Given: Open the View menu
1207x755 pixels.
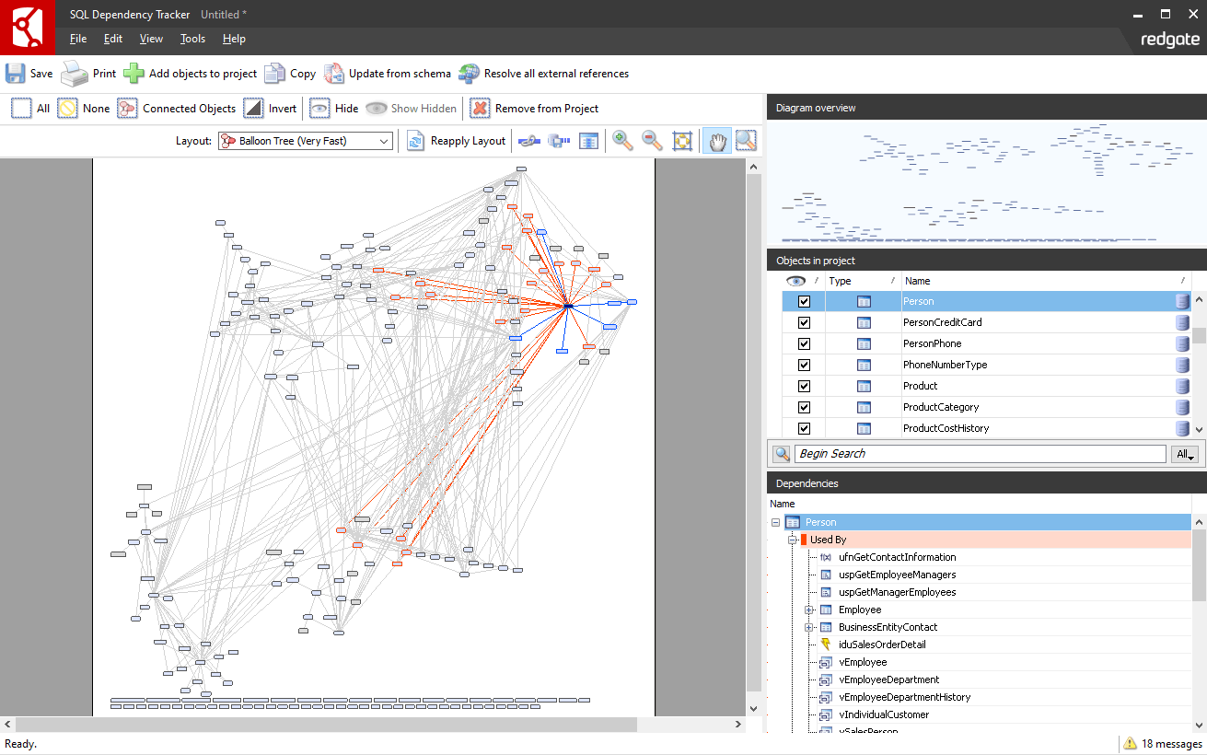Looking at the screenshot, I should point(151,39).
